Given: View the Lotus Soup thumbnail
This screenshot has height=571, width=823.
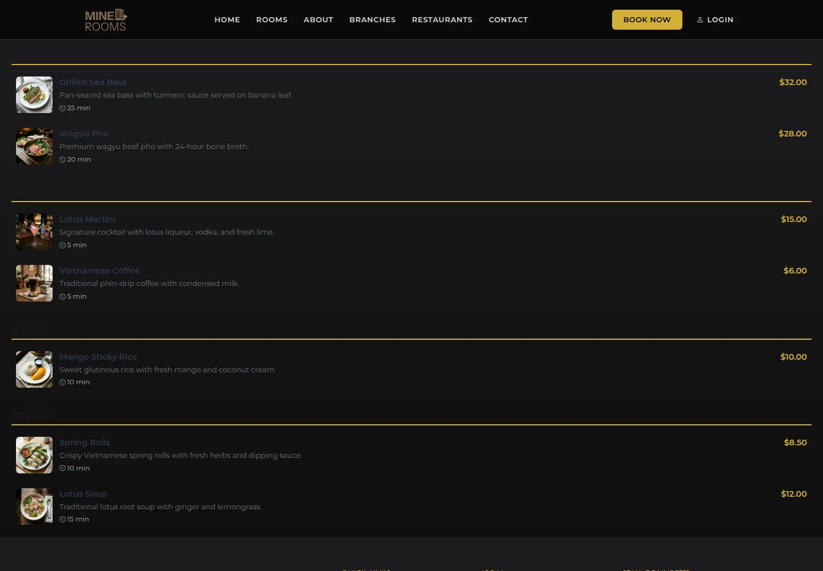Looking at the screenshot, I should click(x=34, y=506).
